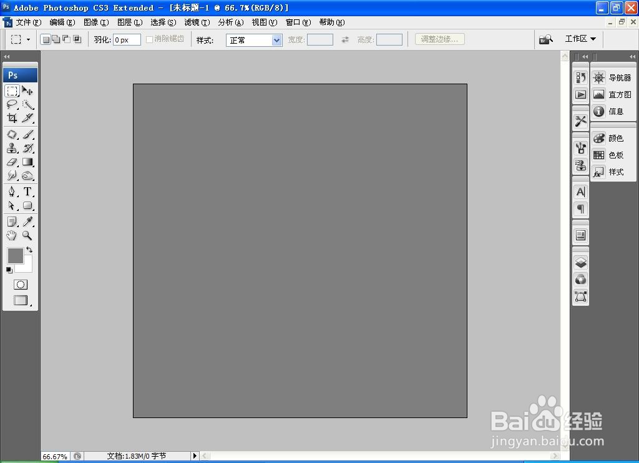
Task: Open the marquee tool preset picker
Action: pyautogui.click(x=29, y=39)
